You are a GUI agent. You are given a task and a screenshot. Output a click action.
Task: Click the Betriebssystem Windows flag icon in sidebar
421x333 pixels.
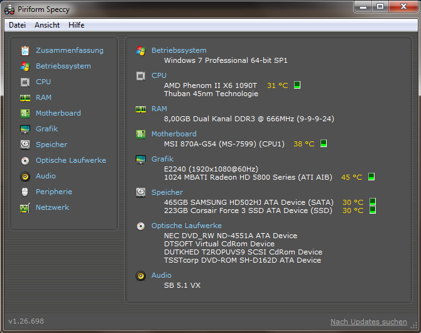coord(25,67)
